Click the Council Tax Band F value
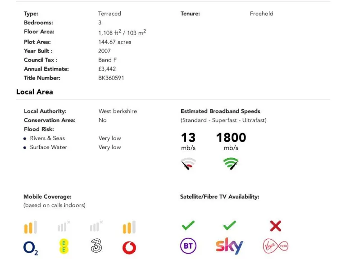The width and height of the screenshot is (346, 259). (108, 60)
